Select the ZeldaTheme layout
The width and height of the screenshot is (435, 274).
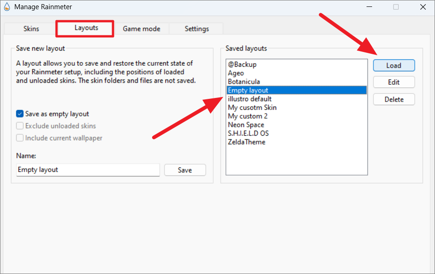[x=297, y=142]
